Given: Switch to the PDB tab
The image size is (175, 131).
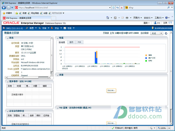Looking at the screenshot, I should point(79,42).
